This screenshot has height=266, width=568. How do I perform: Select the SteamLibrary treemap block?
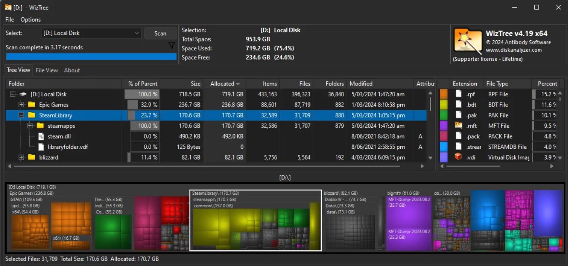pyautogui.click(x=255, y=220)
